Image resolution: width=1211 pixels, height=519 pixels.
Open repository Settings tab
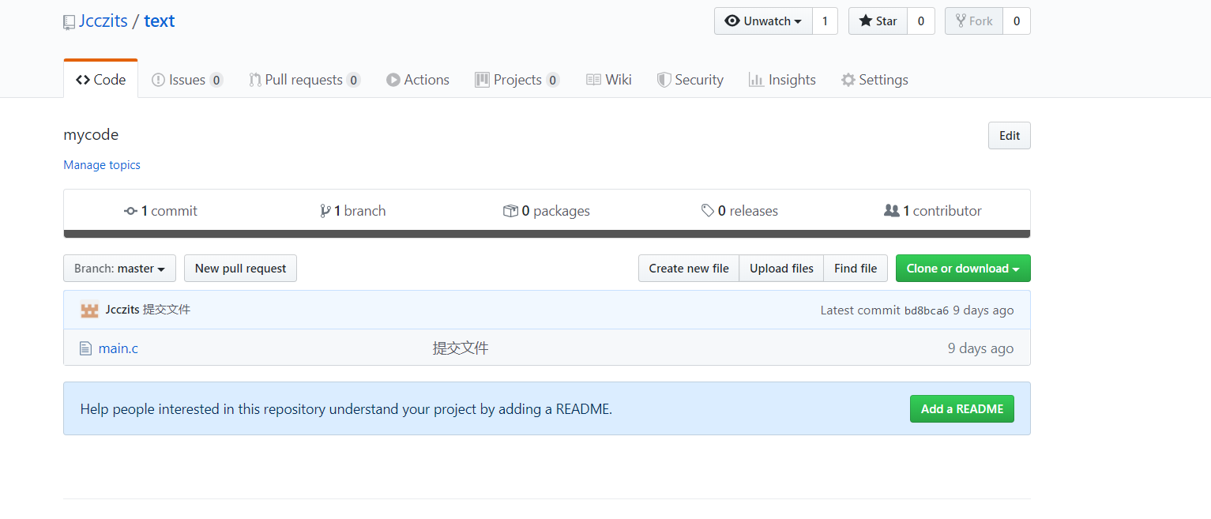pos(874,80)
